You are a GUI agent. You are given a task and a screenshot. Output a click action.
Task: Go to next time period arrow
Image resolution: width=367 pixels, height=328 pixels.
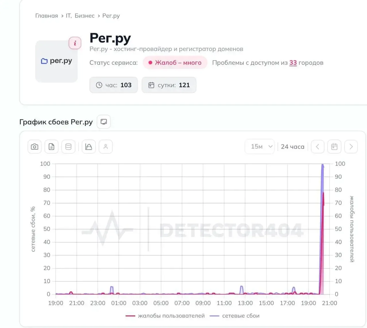tap(351, 147)
